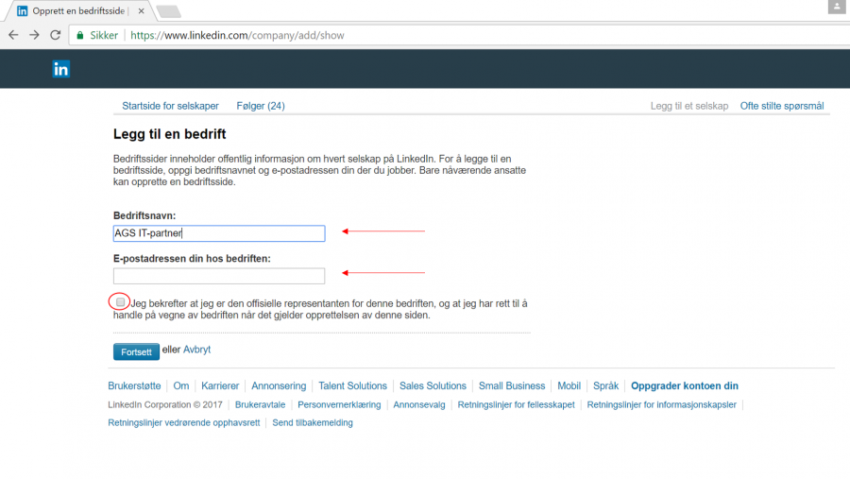Focus the company e-mail address field
This screenshot has height=479, width=850.
pos(219,276)
